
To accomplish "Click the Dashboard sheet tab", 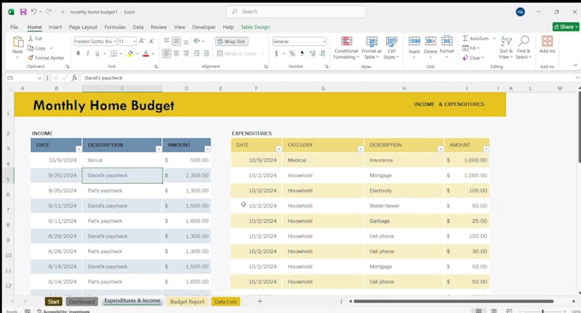I will click(82, 302).
